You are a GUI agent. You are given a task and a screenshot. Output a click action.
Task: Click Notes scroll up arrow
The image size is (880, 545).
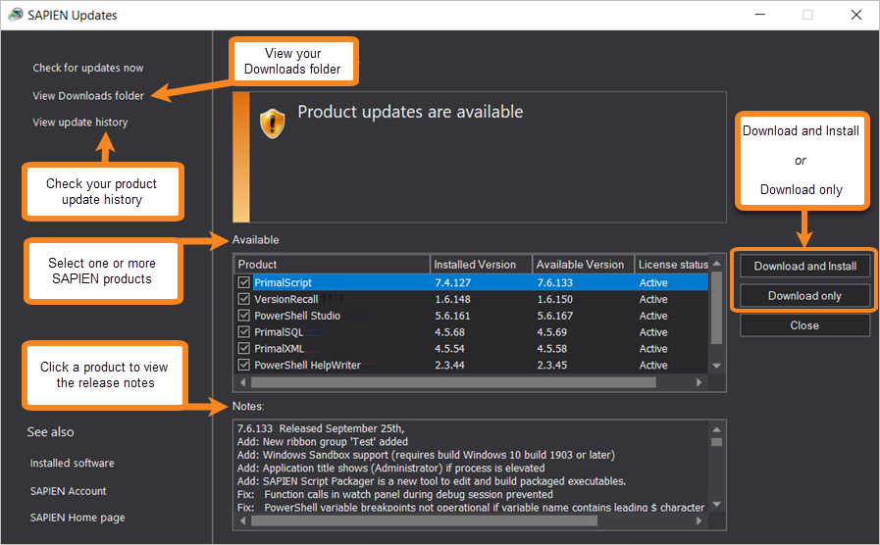717,429
